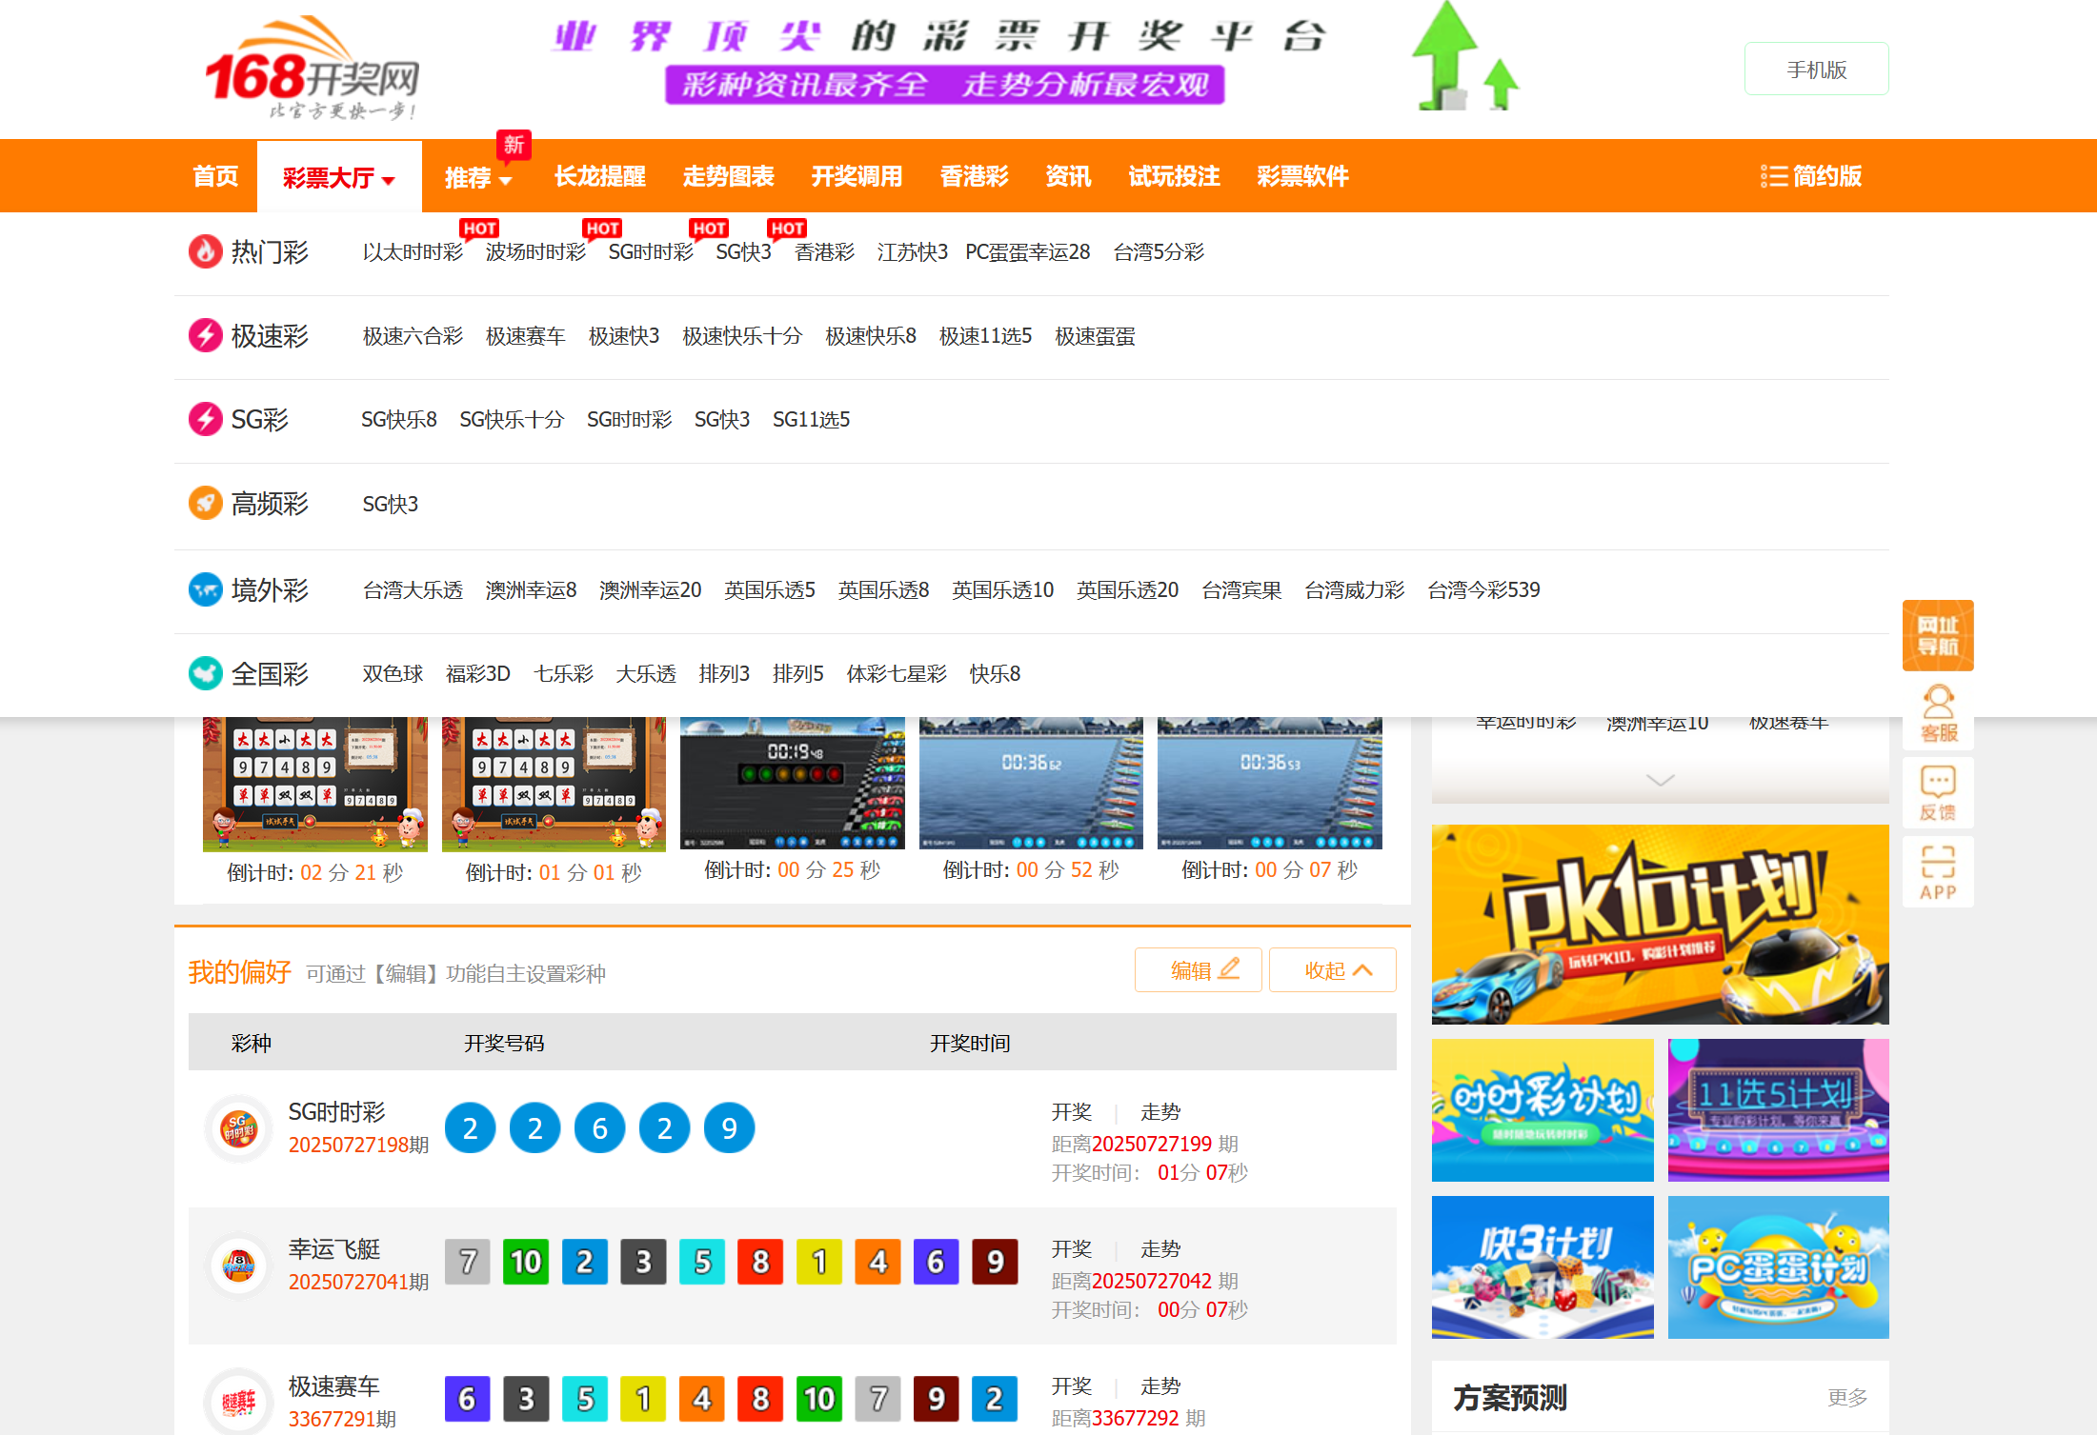Click the 编辑 edit preferences button

click(1198, 969)
